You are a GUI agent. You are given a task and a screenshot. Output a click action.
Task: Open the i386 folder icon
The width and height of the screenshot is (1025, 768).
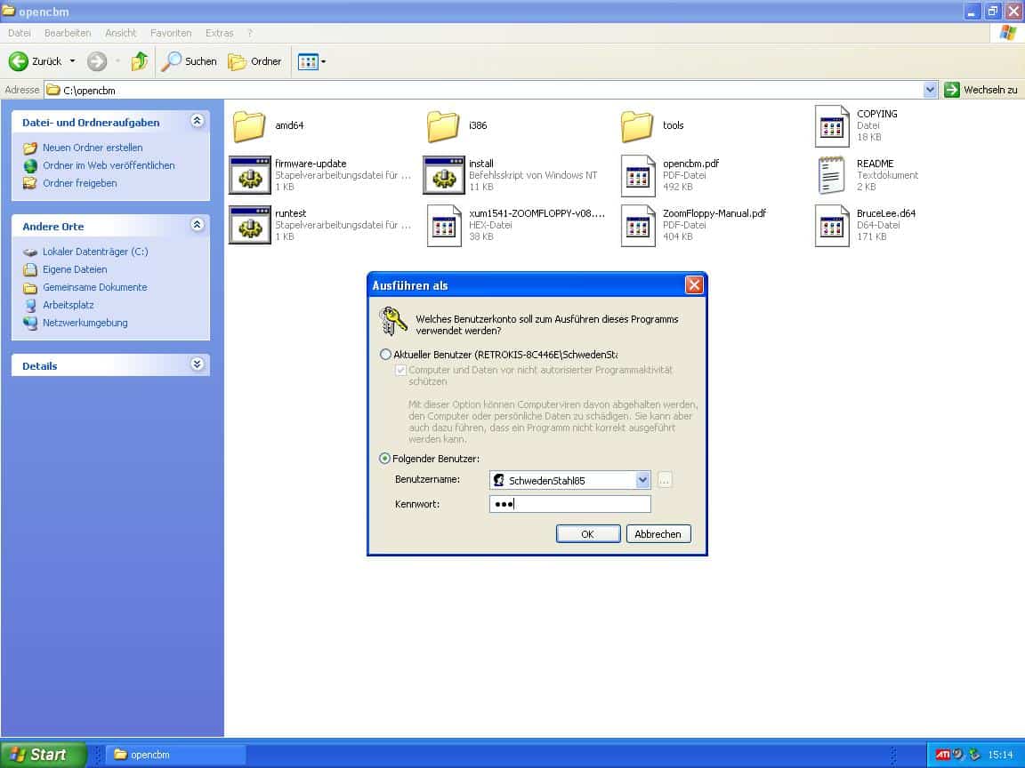(x=443, y=126)
